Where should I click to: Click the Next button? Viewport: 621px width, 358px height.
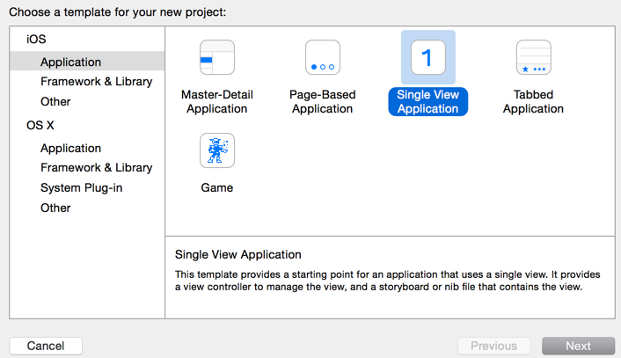pos(578,346)
